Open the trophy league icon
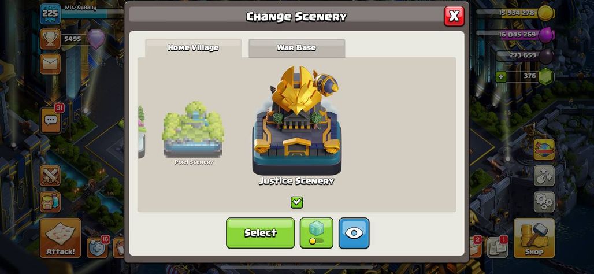This screenshot has width=594, height=274. tap(50, 39)
